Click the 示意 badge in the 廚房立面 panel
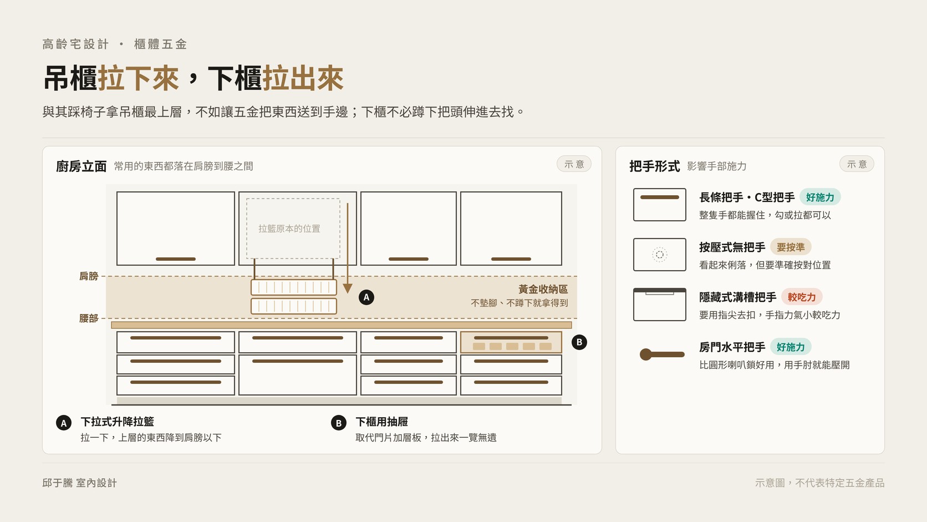The image size is (927, 522). (574, 164)
